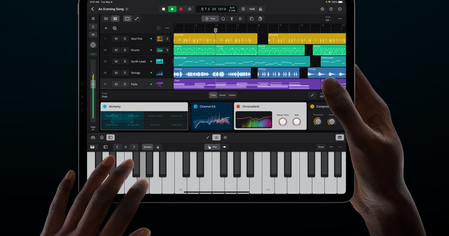Solo the Drums track
Viewport: 449px width, 236px height.
click(x=125, y=50)
